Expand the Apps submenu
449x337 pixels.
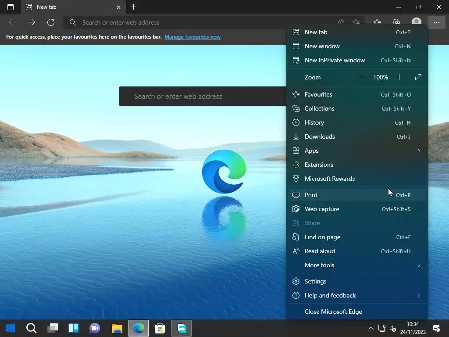coord(357,151)
